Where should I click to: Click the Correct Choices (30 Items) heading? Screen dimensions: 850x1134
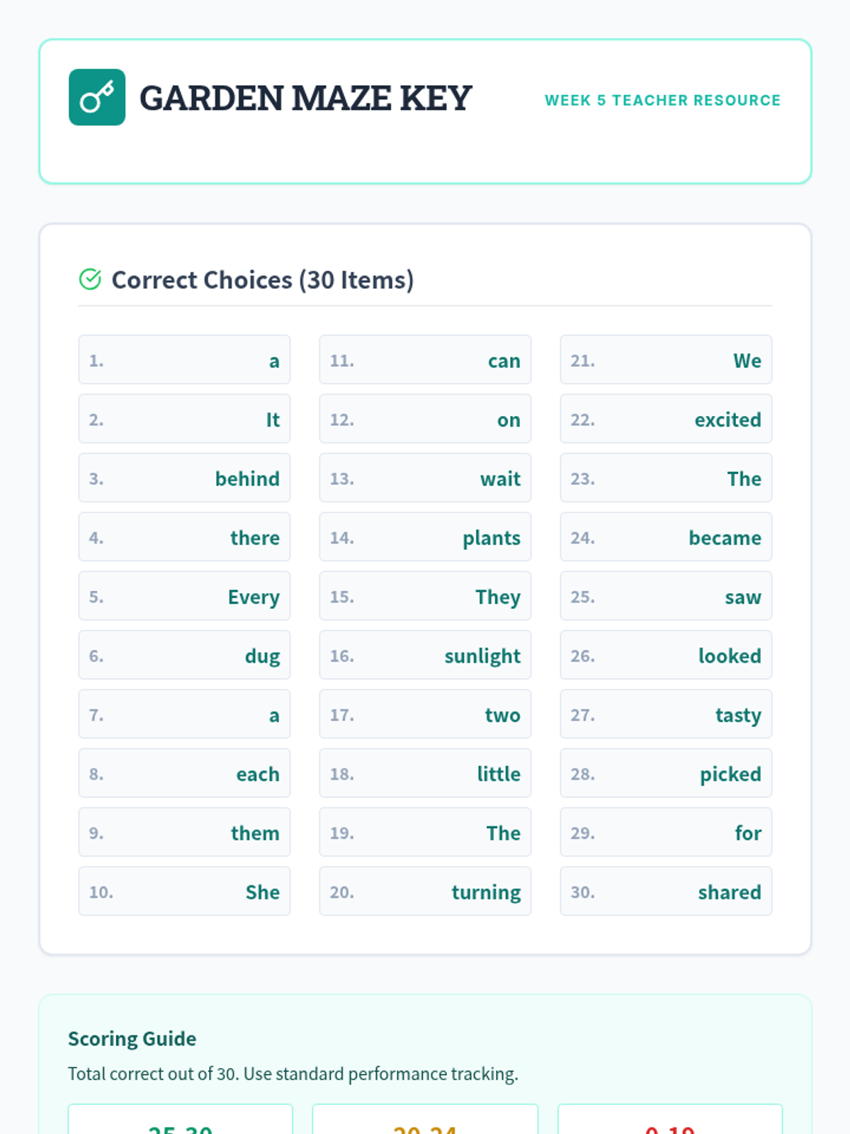(x=262, y=280)
